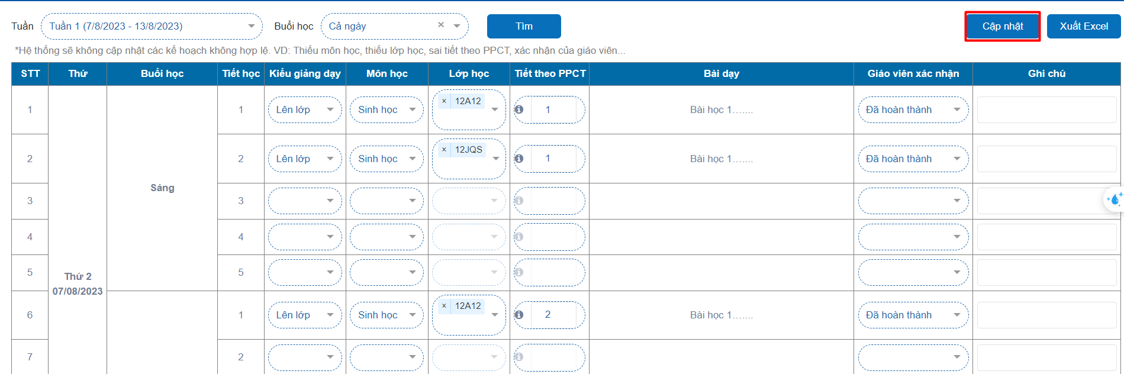Click the Cập nhật update button
The image size is (1124, 374).
point(1002,26)
